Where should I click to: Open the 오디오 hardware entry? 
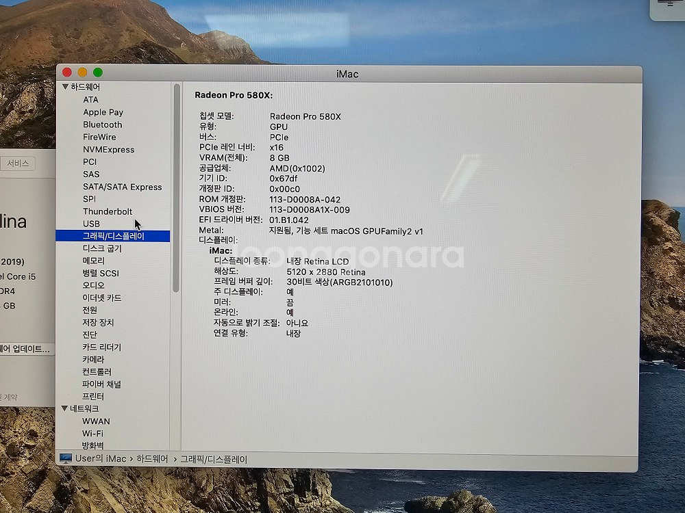[93, 285]
